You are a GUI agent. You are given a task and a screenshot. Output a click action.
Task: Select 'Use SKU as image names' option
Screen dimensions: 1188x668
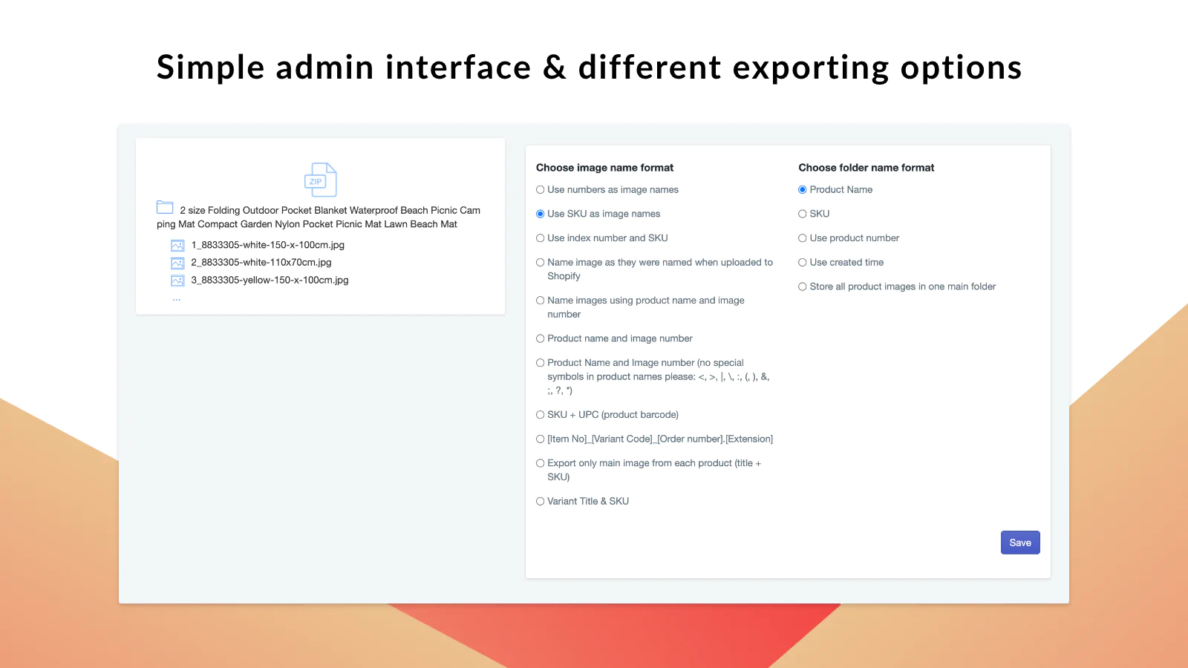pyautogui.click(x=541, y=214)
